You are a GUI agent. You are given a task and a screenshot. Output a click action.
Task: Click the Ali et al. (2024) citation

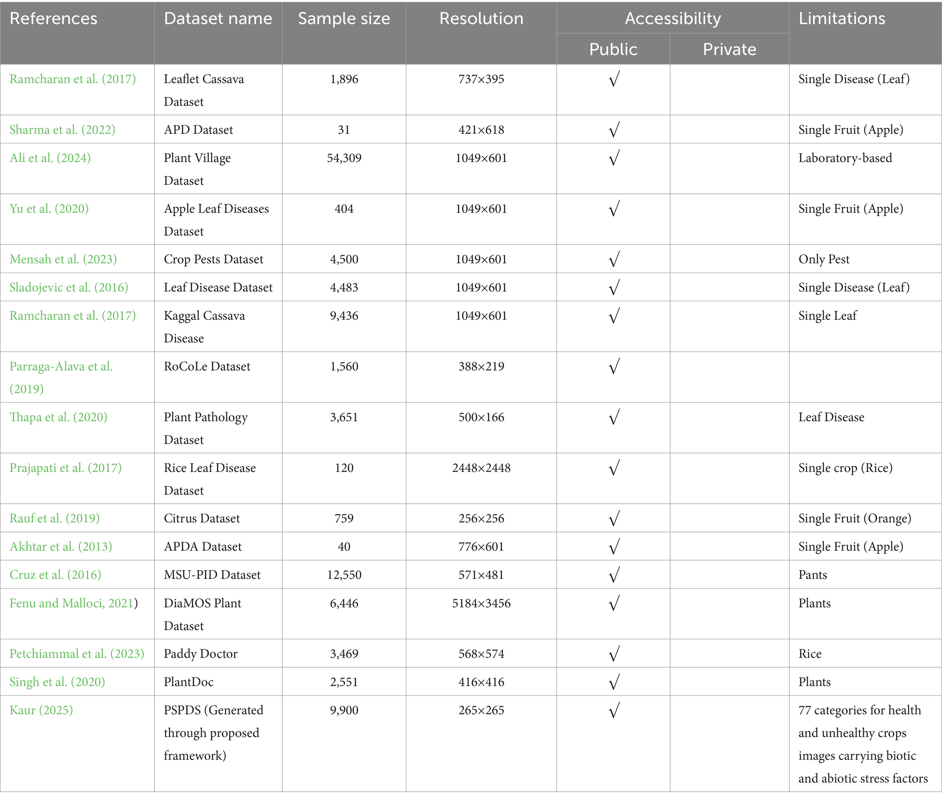point(50,158)
